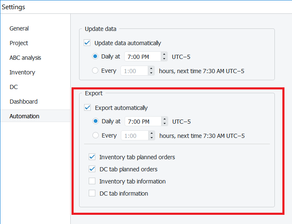Increase Export daily time with up arrow
This screenshot has height=224, width=292.
point(165,119)
